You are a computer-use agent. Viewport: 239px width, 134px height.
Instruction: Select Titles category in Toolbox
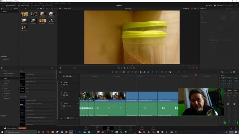[x=5, y=79]
